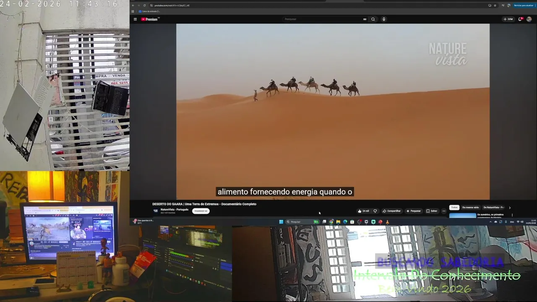Open Microsoft Edge from the taskbar

tap(345, 222)
